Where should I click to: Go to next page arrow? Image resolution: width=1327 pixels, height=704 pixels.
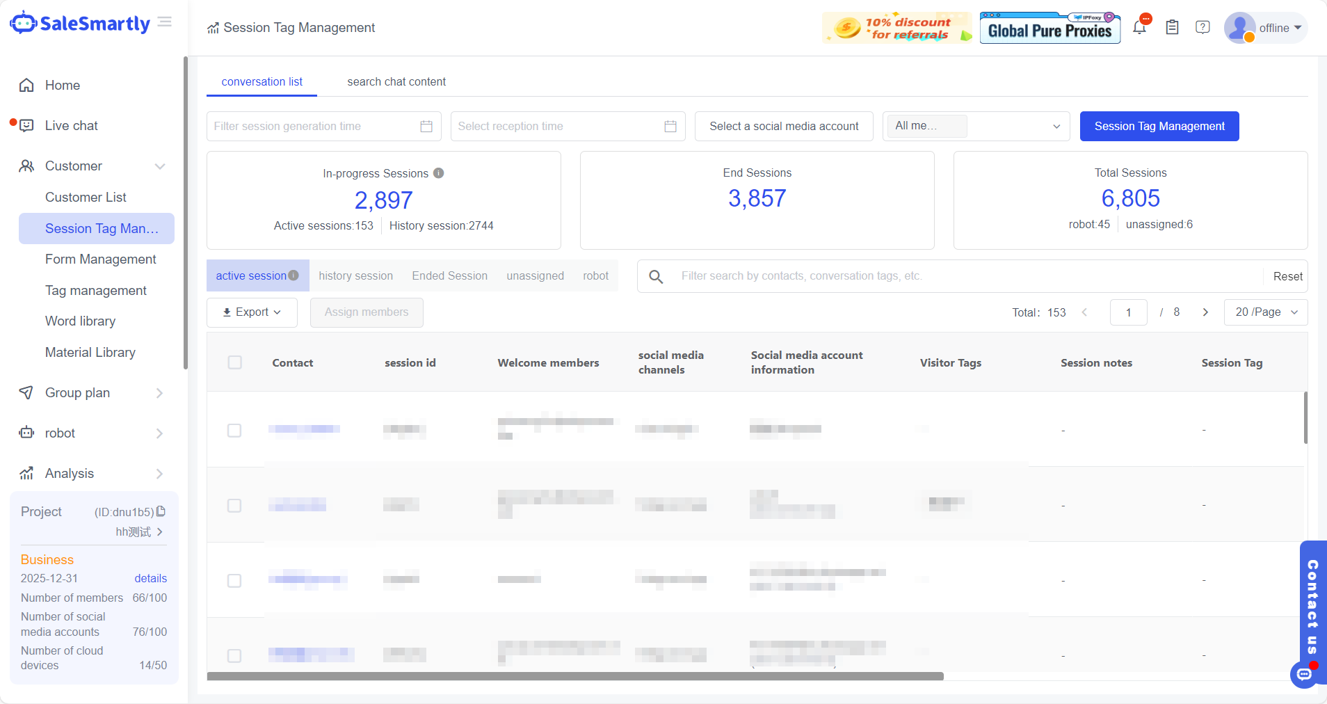click(1205, 312)
